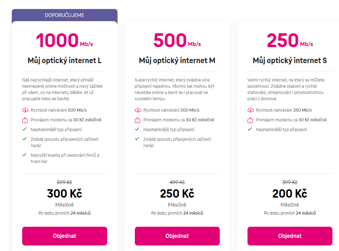Click checkmark next to Nejstabilnější typ připojení in S plan

(x=250, y=129)
